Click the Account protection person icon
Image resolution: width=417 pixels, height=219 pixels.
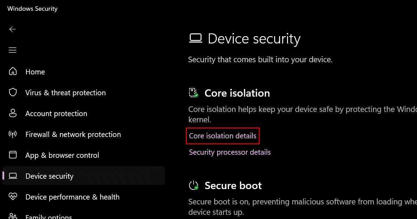13,113
